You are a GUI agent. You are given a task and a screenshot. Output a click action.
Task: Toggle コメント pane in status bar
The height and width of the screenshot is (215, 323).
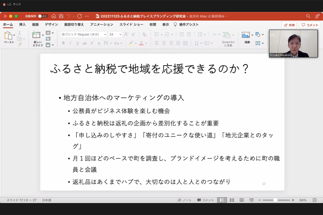205,200
